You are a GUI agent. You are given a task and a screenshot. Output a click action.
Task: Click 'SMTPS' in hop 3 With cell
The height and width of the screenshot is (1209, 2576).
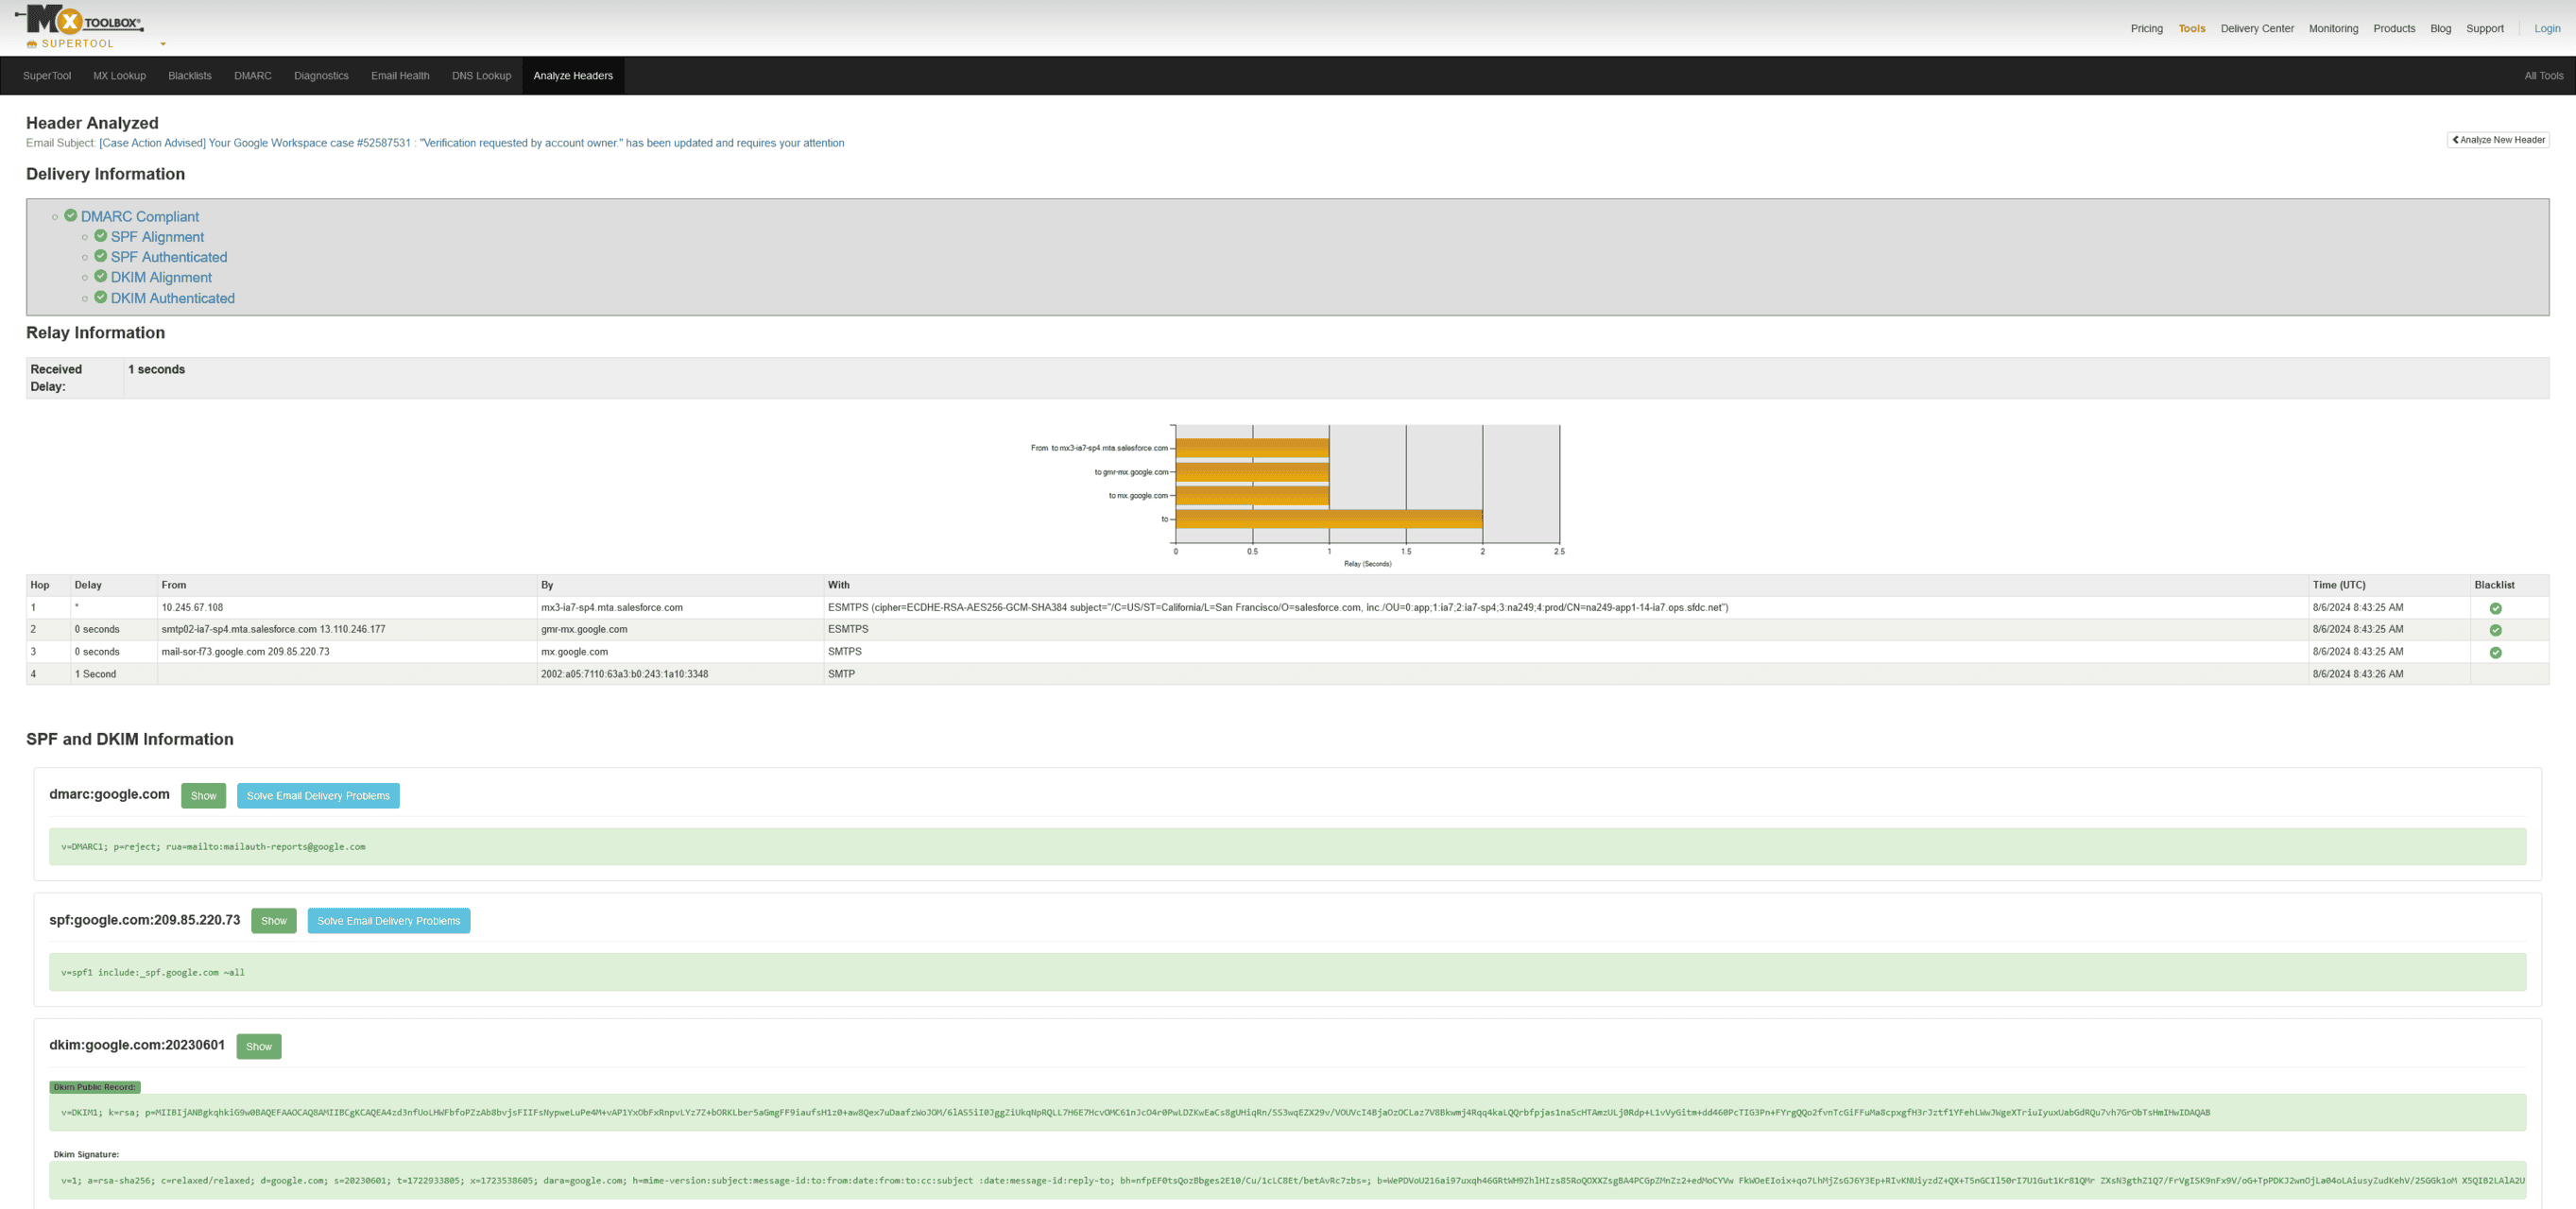[844, 652]
